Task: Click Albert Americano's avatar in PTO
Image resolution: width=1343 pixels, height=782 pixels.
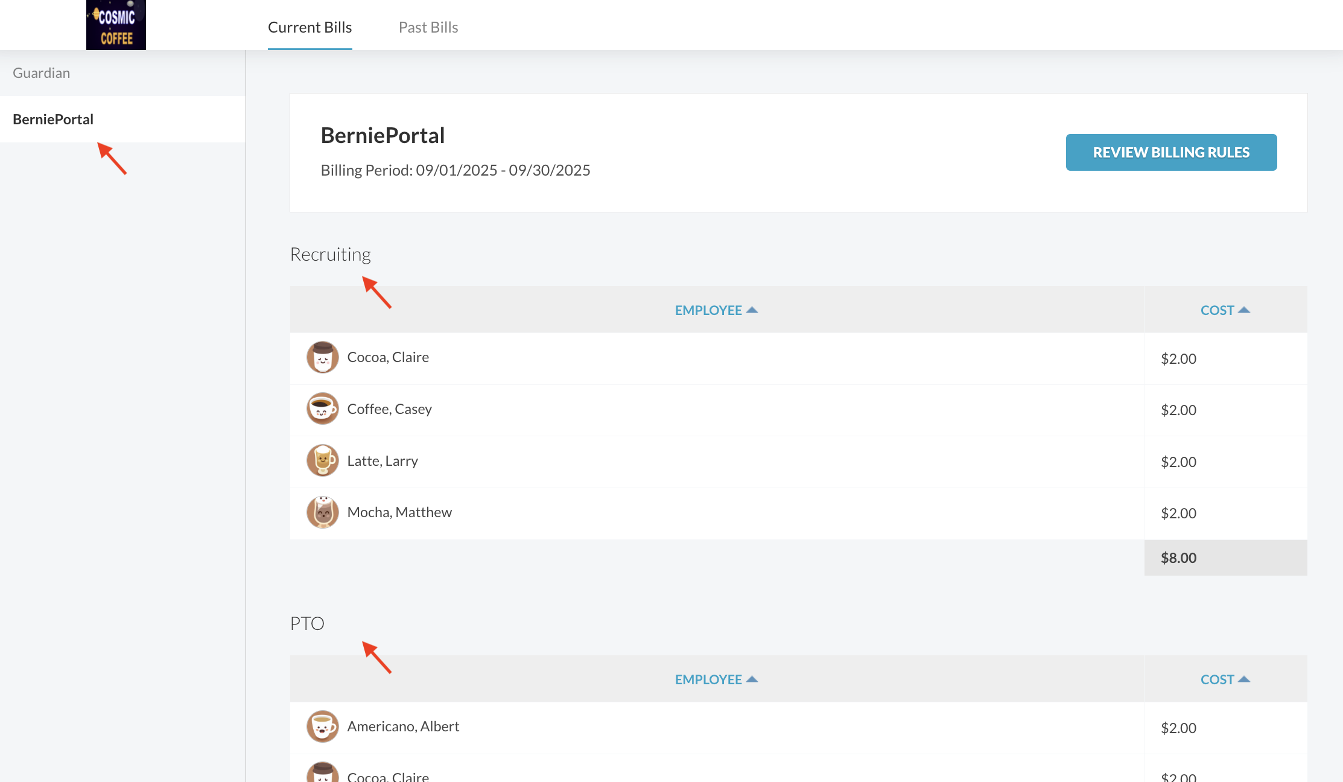Action: click(323, 726)
